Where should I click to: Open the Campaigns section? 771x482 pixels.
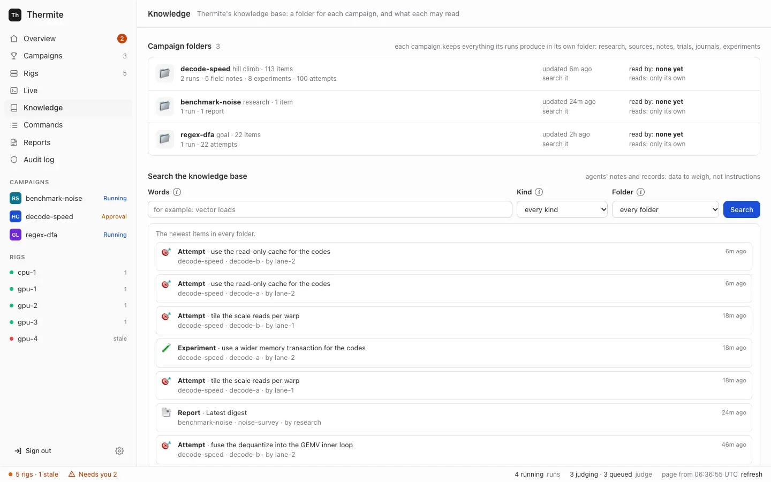point(69,56)
